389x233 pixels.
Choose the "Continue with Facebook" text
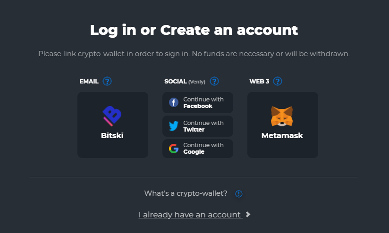203,103
